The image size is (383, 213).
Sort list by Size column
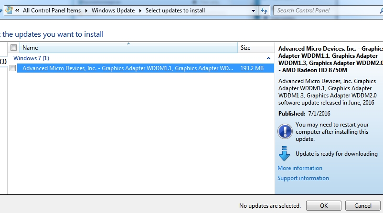click(x=256, y=48)
